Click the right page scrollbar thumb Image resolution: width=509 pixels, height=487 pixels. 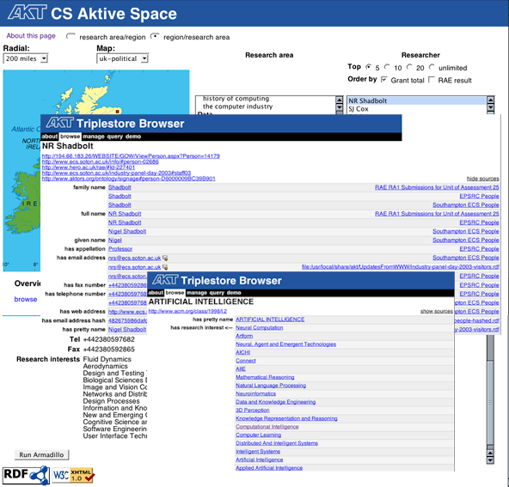[x=490, y=402]
